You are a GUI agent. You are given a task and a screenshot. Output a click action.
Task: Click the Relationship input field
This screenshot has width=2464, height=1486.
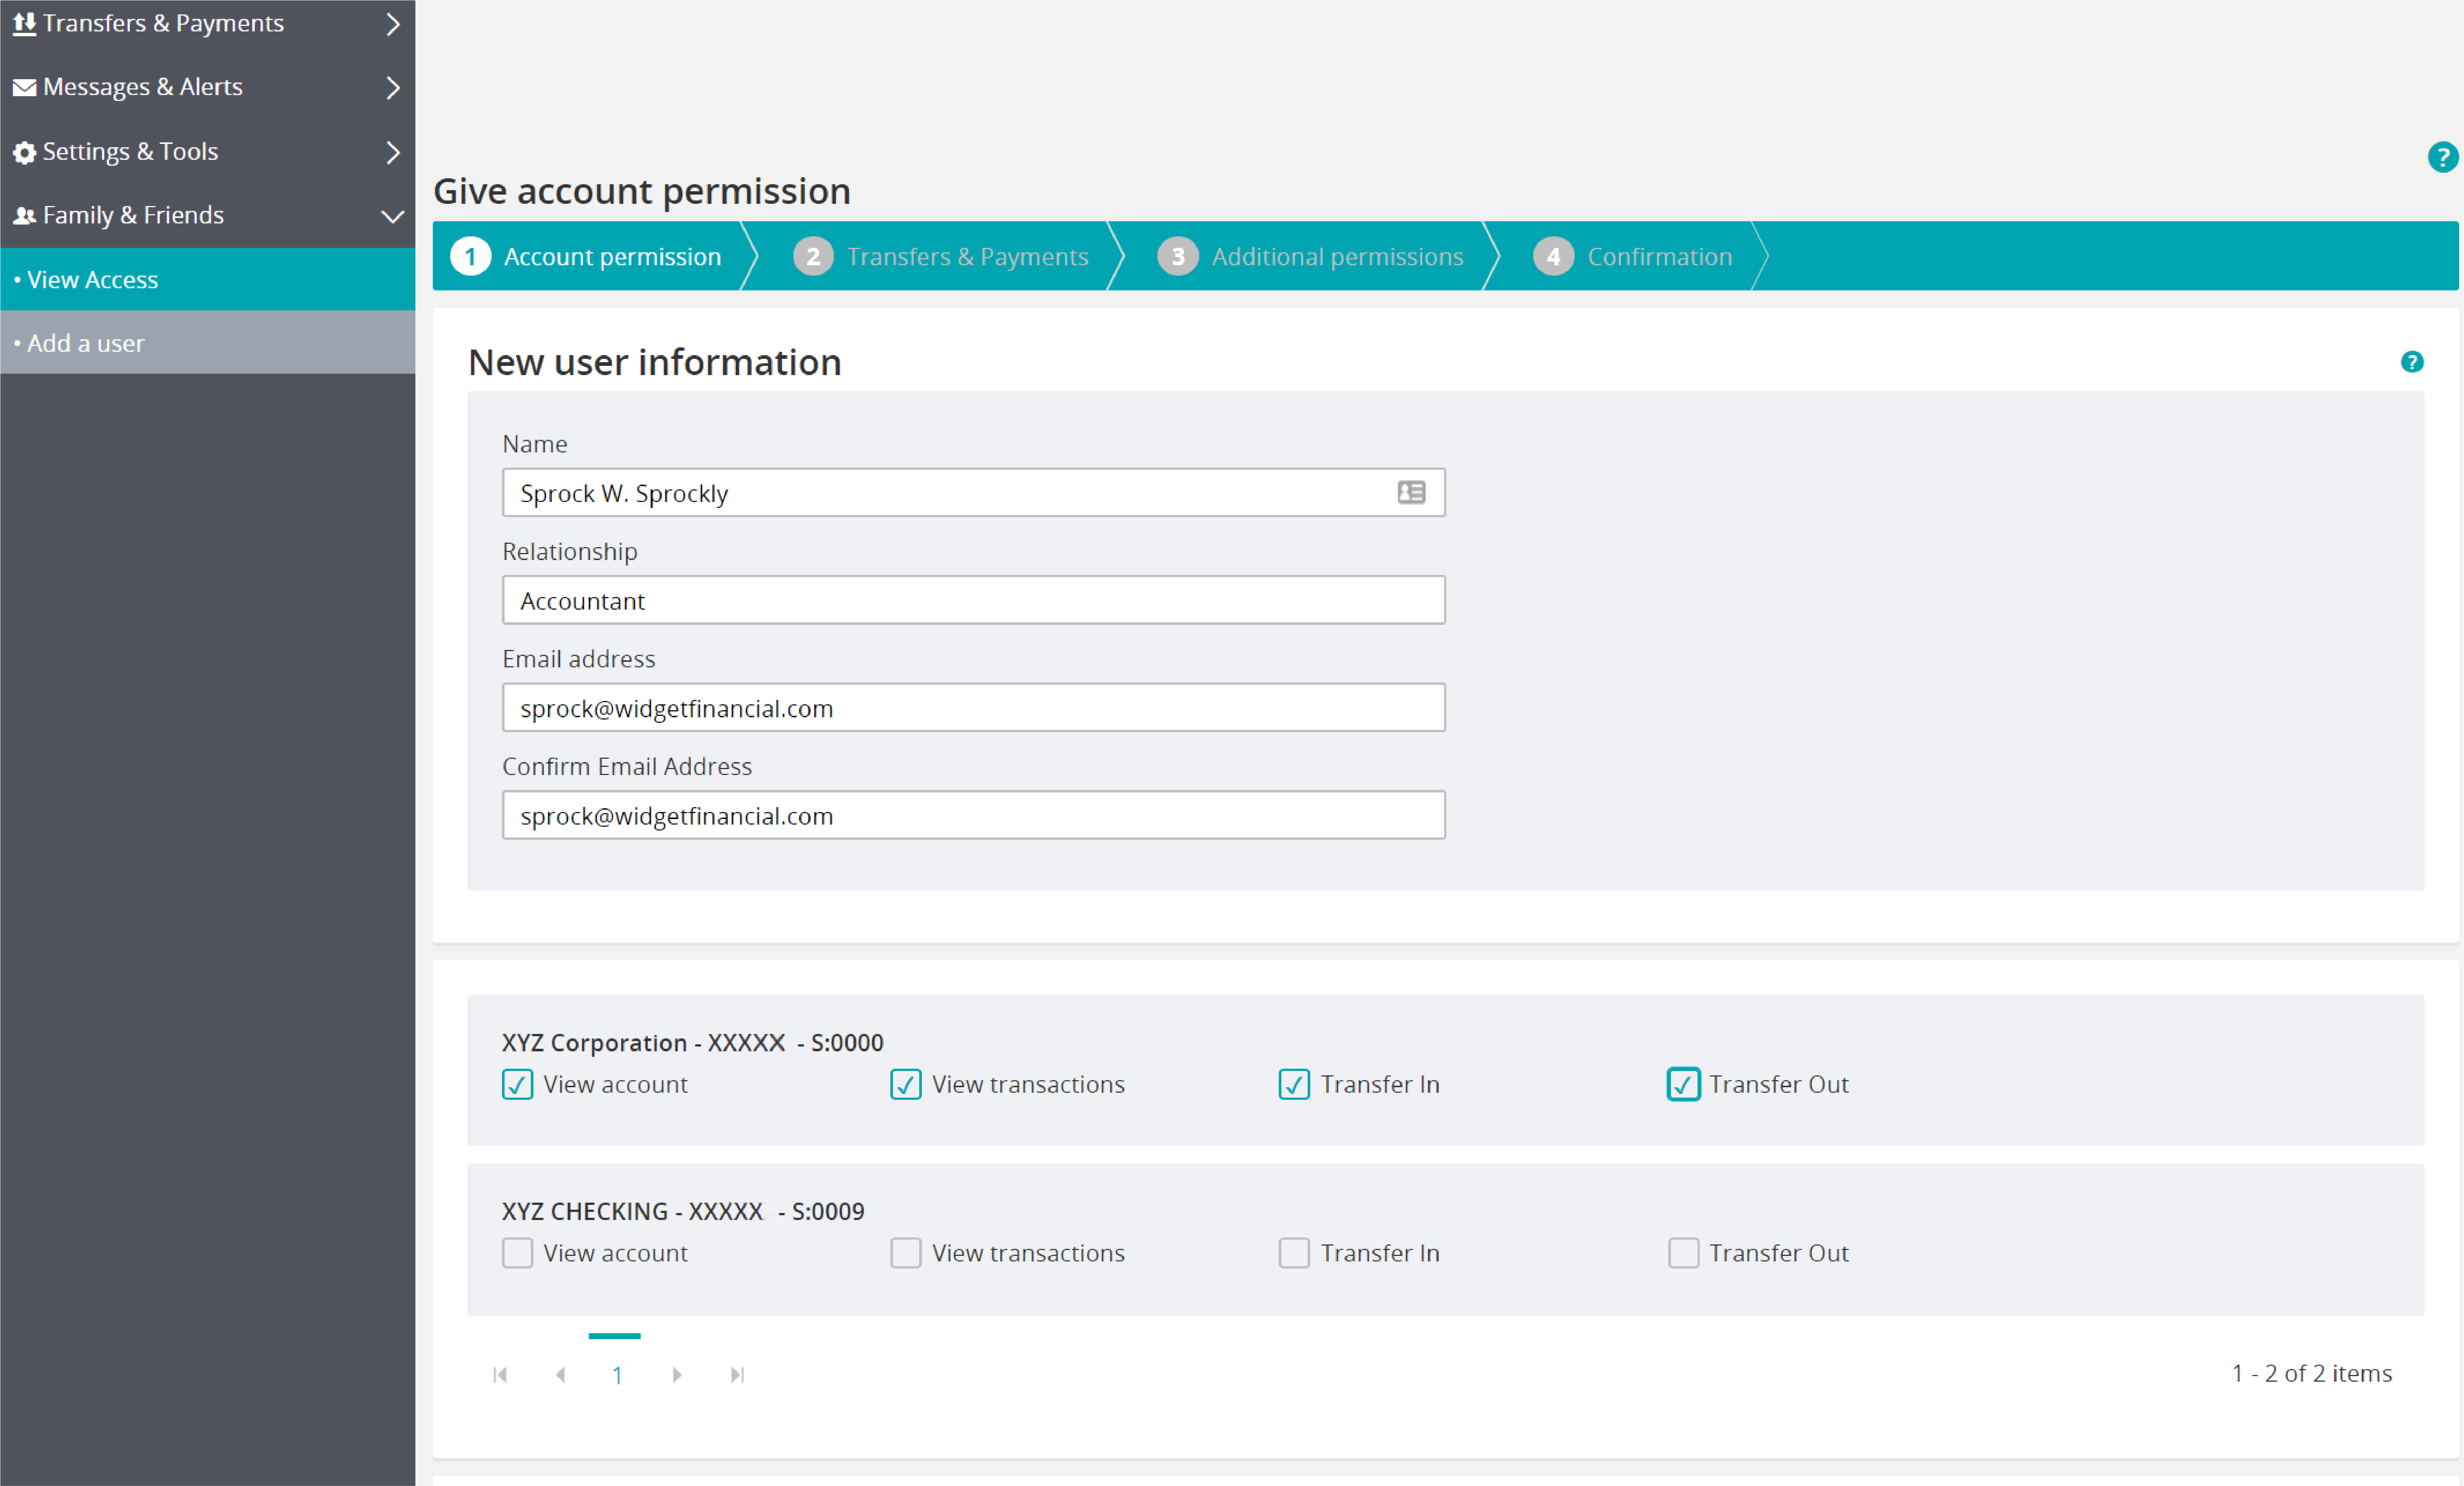tap(973, 600)
